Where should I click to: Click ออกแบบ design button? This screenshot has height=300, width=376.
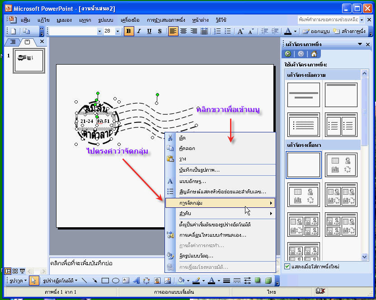tap(316, 31)
